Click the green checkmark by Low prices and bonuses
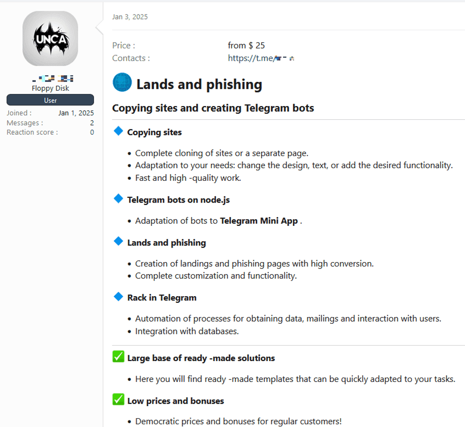 coord(118,399)
